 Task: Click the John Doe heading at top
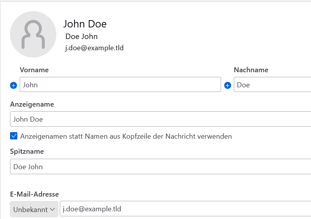click(x=85, y=24)
